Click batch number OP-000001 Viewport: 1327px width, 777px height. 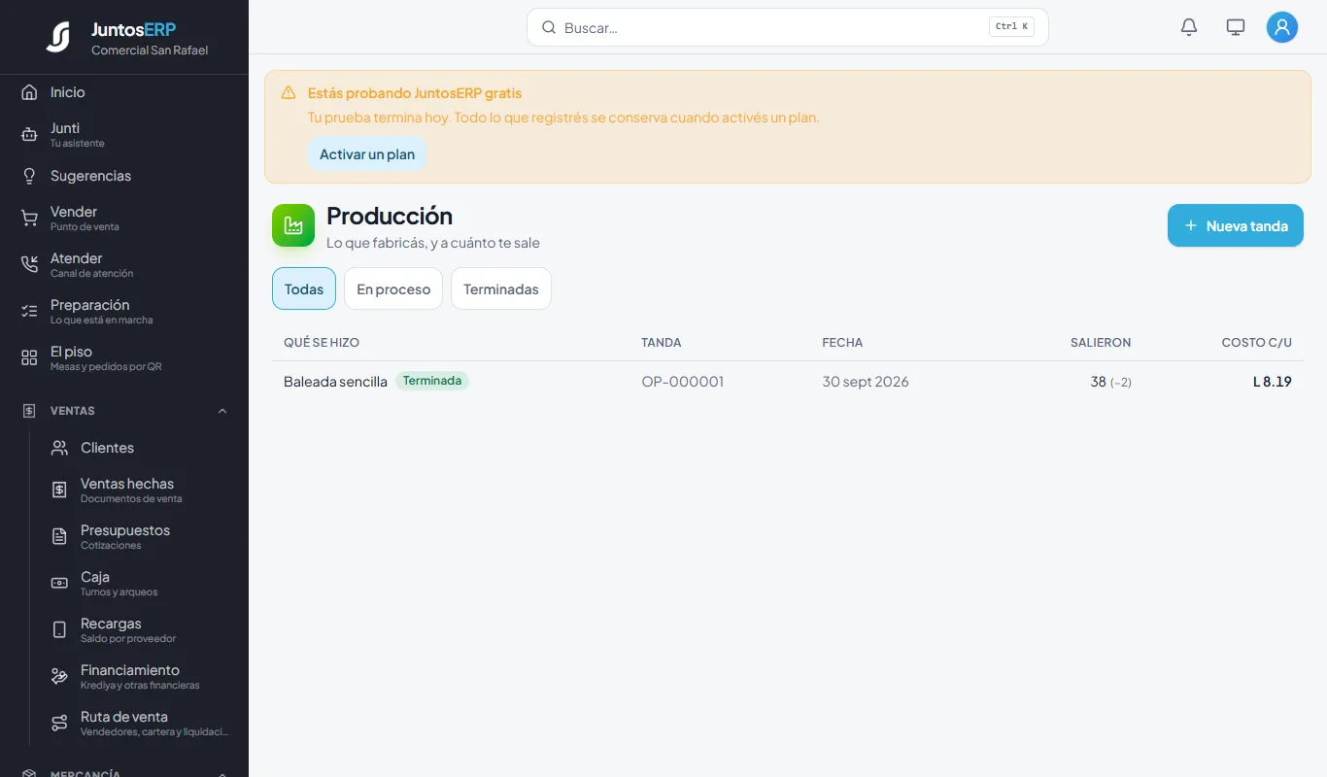(x=683, y=382)
